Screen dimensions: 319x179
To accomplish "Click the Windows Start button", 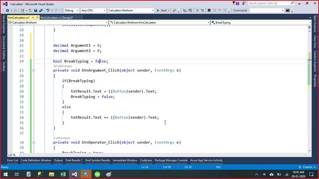I will click(x=5, y=175).
